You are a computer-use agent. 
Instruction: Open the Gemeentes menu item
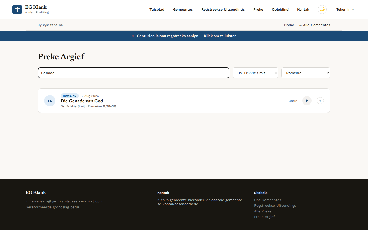click(x=183, y=9)
